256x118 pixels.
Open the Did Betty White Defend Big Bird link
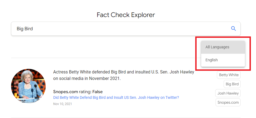(116, 97)
